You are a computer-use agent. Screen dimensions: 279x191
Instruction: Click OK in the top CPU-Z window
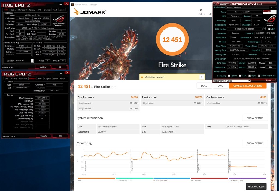[60, 67]
